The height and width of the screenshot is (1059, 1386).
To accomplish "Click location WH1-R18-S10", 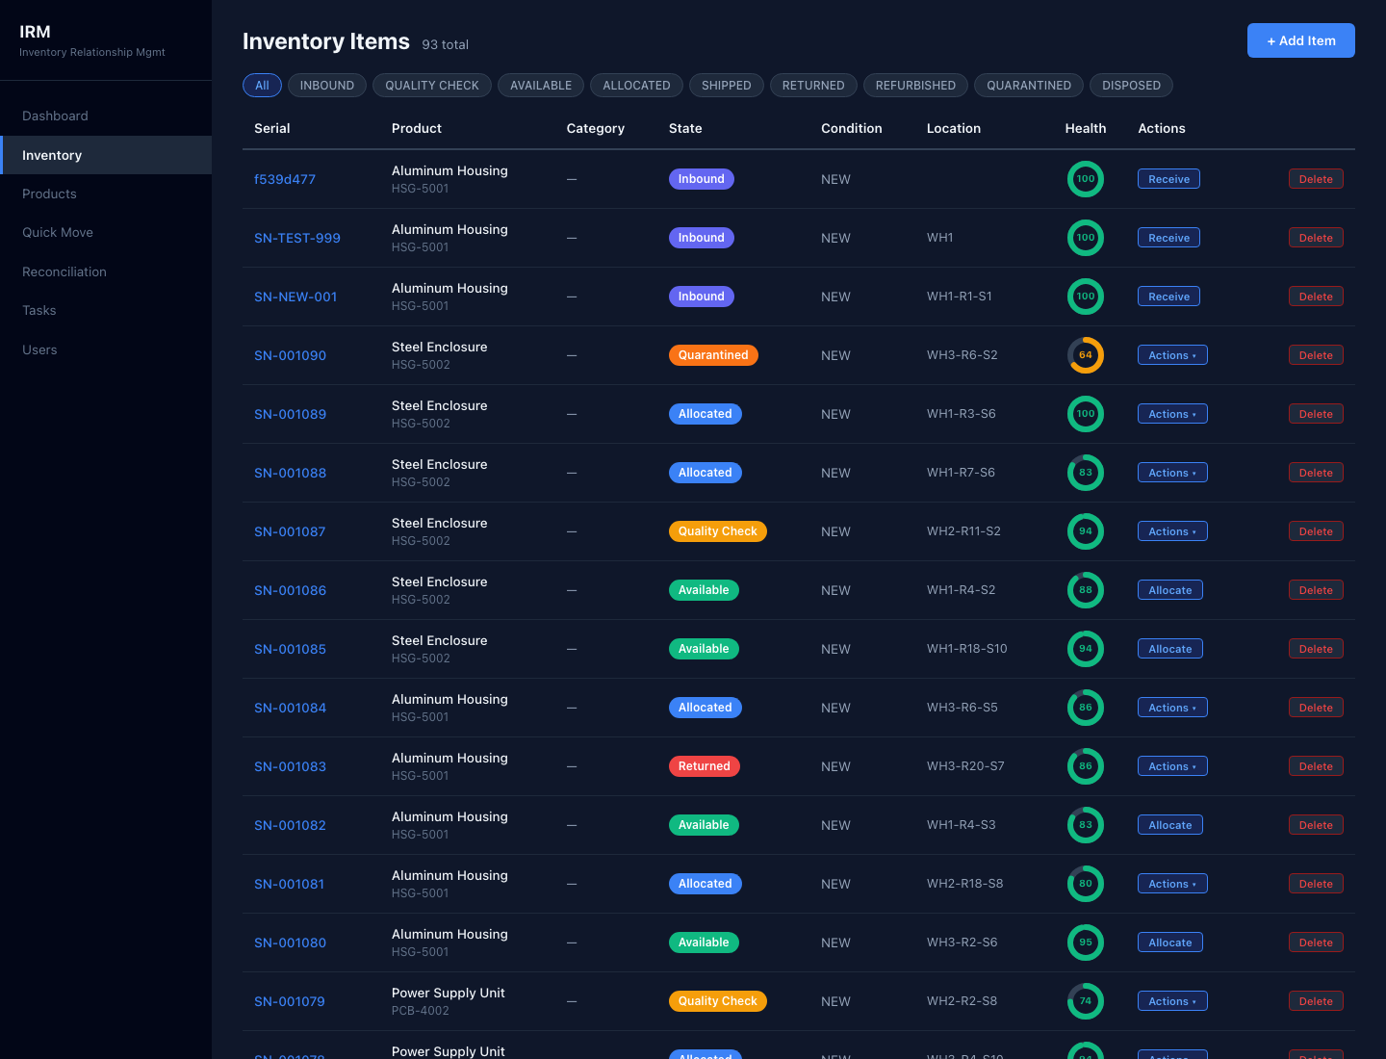I will click(x=967, y=649).
